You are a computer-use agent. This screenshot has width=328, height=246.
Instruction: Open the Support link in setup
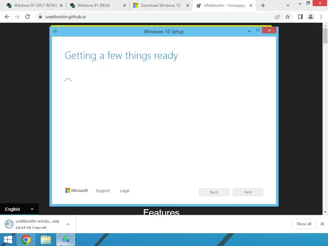103,191
